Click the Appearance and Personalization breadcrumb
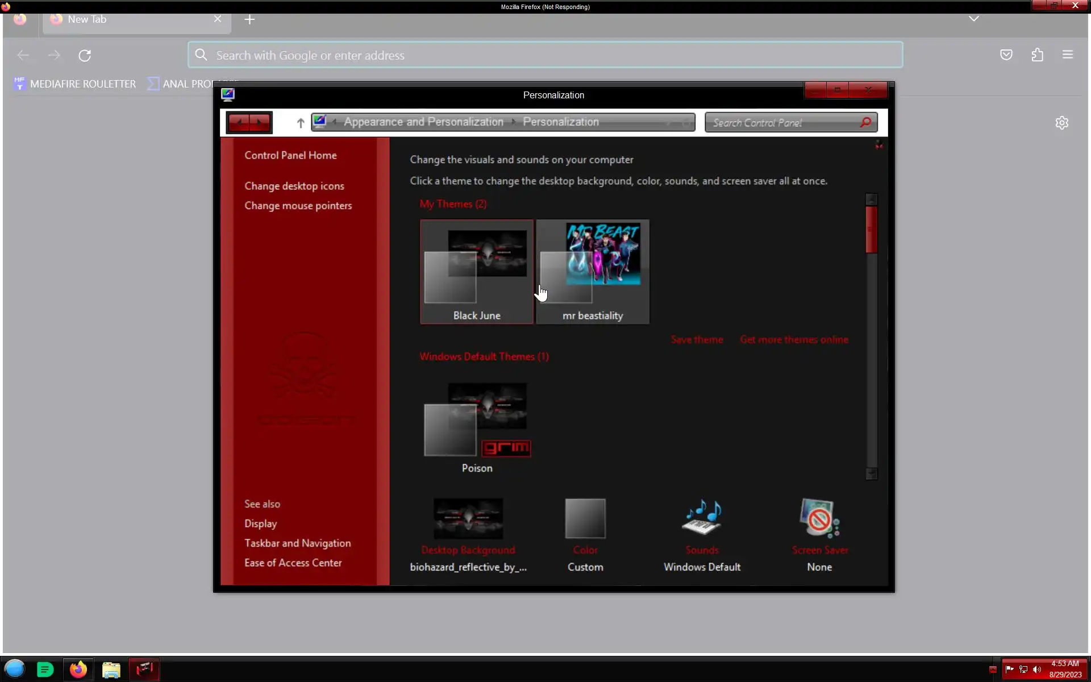Viewport: 1091px width, 682px height. 423,122
